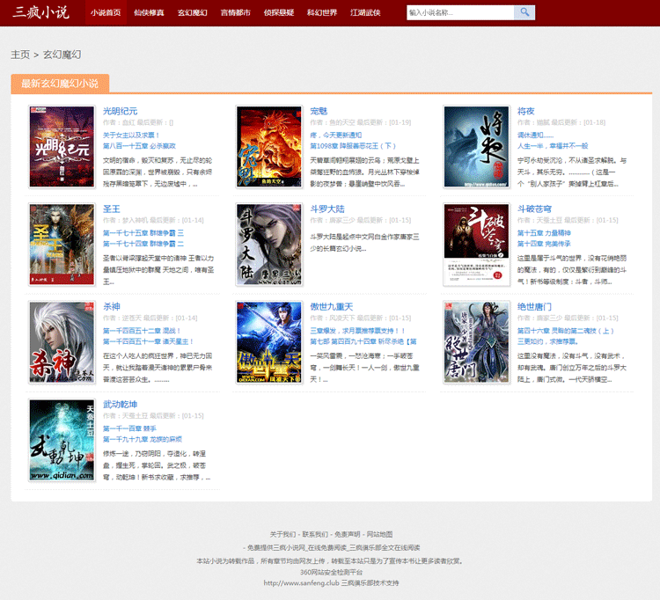Click 玄幻魔幻 in the breadcrumb
The height and width of the screenshot is (600, 660).
pyautogui.click(x=62, y=55)
